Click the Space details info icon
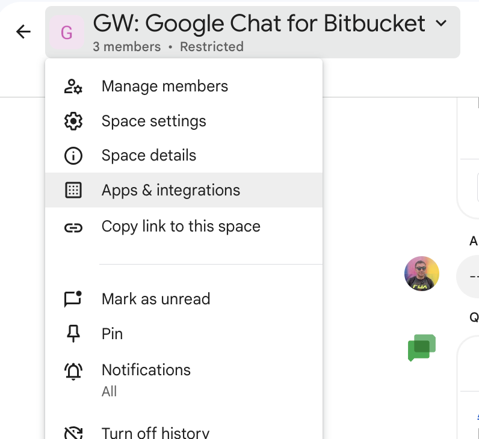The image size is (479, 439). tap(73, 156)
